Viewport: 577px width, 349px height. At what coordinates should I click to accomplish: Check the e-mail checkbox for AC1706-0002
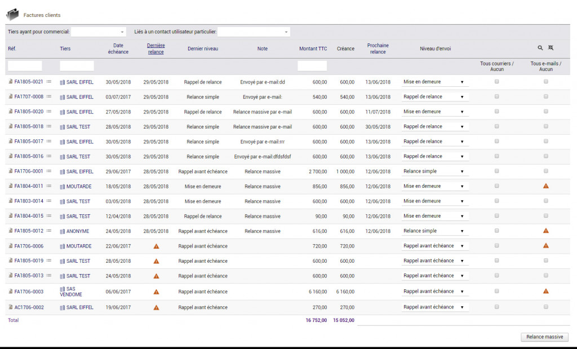[545, 307]
